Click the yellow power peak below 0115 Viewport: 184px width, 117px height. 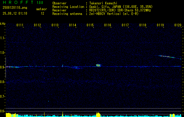pyautogui.click(x=98, y=115)
